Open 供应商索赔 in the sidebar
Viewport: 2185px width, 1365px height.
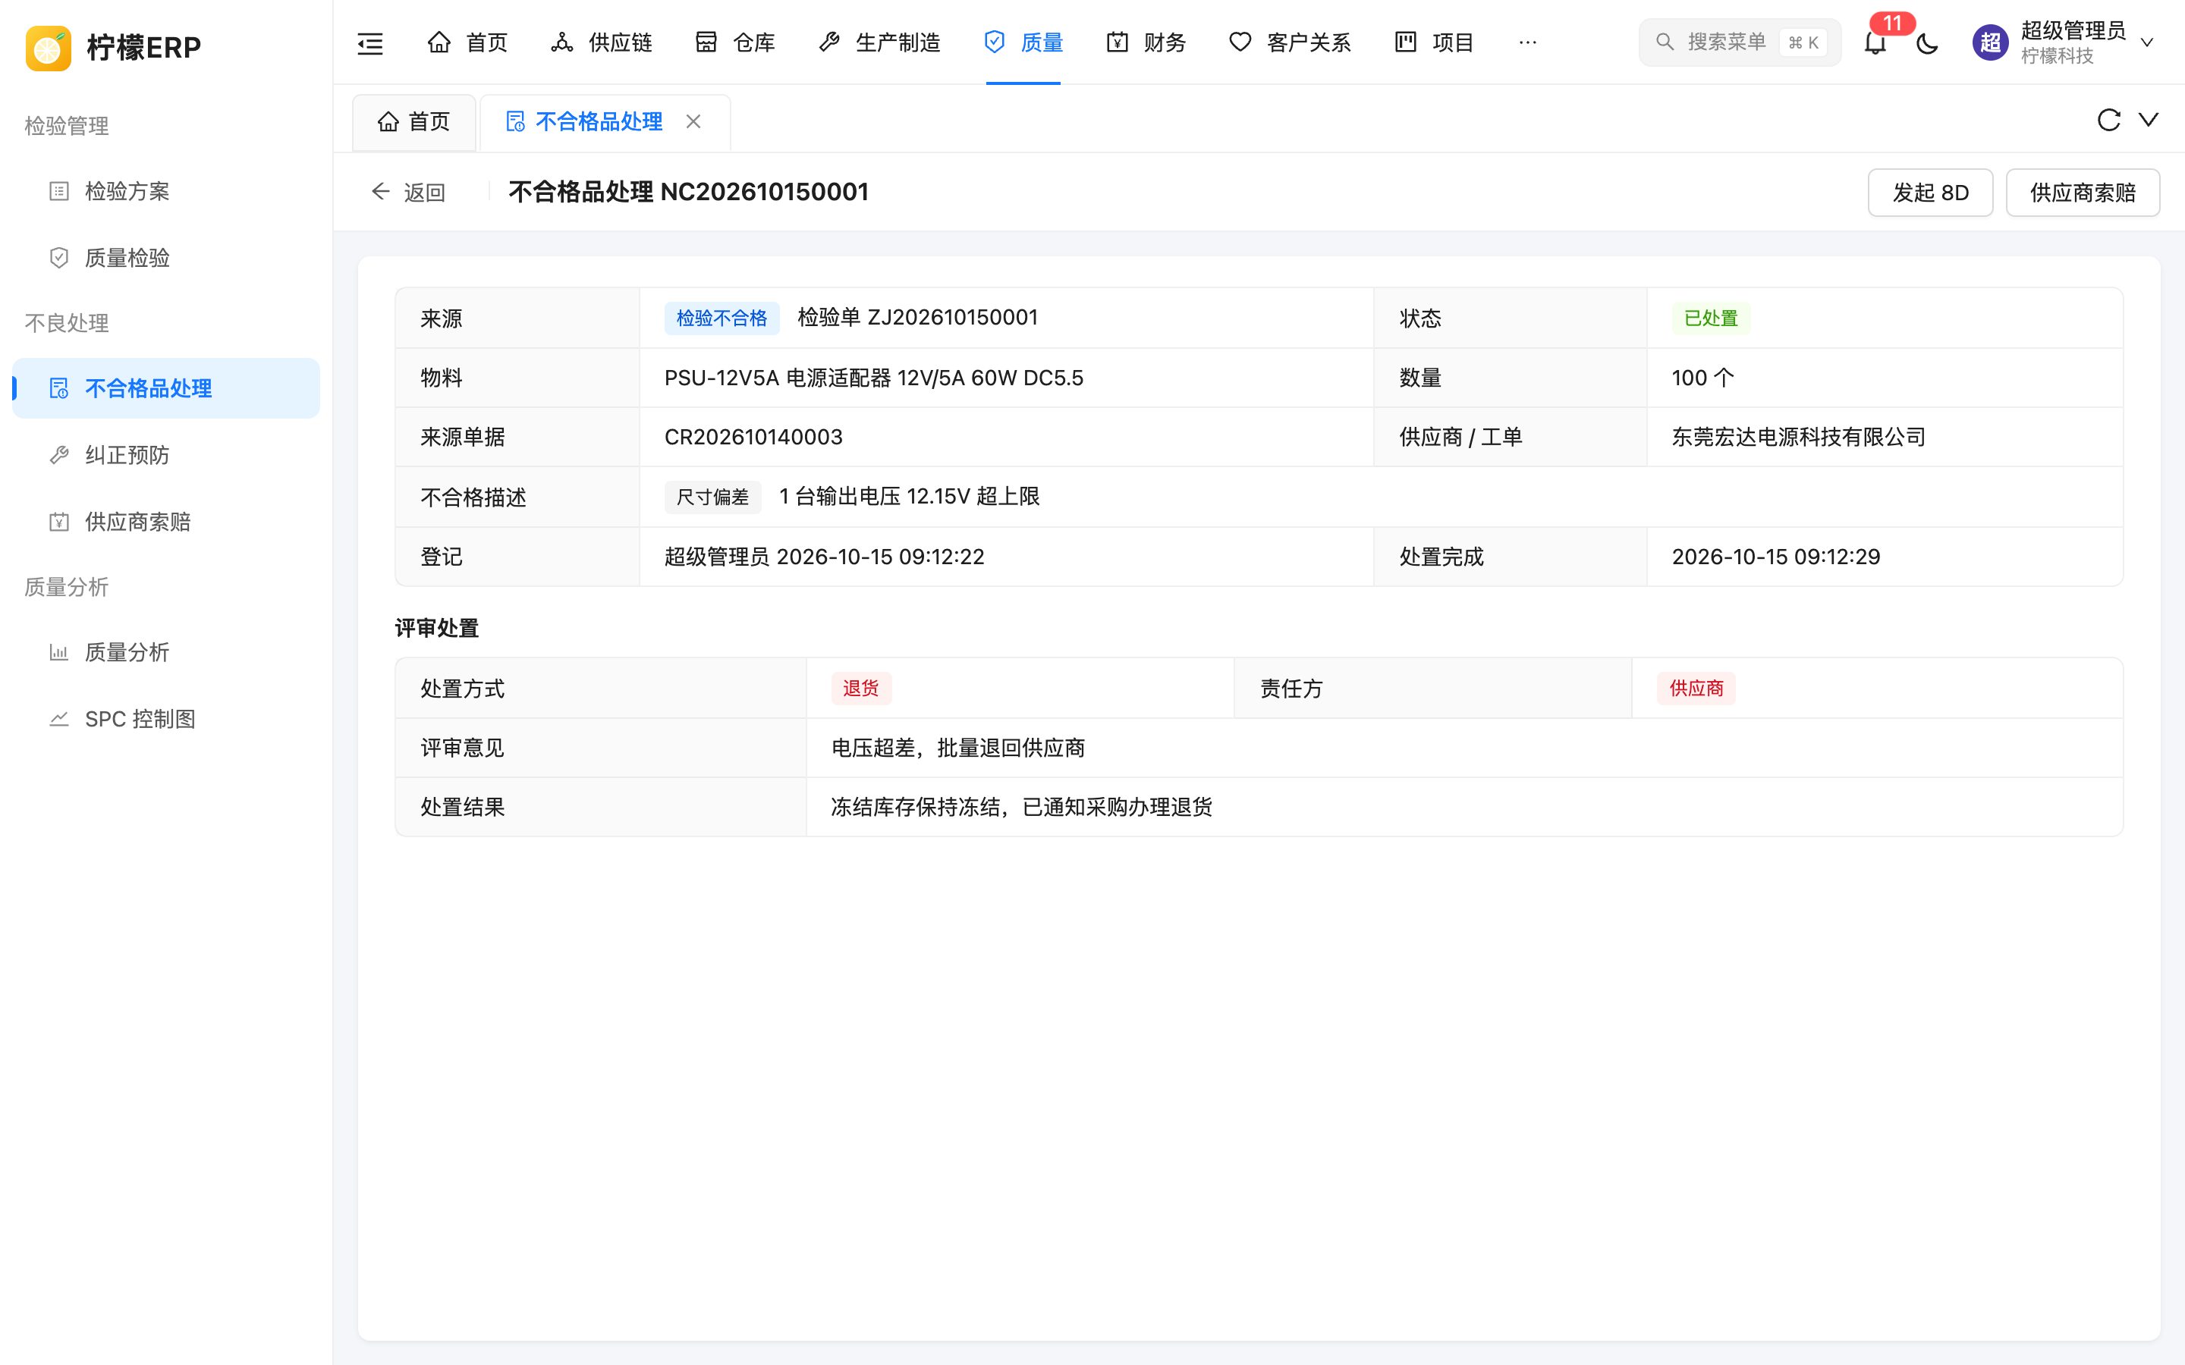tap(166, 522)
